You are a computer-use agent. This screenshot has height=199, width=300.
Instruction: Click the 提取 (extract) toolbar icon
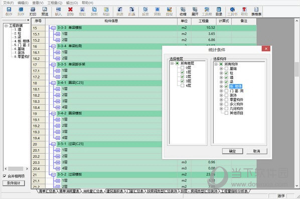coord(169,12)
